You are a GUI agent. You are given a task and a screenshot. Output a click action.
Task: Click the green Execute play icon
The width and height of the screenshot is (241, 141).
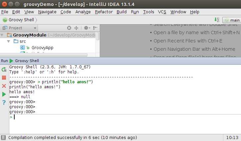[4, 94]
